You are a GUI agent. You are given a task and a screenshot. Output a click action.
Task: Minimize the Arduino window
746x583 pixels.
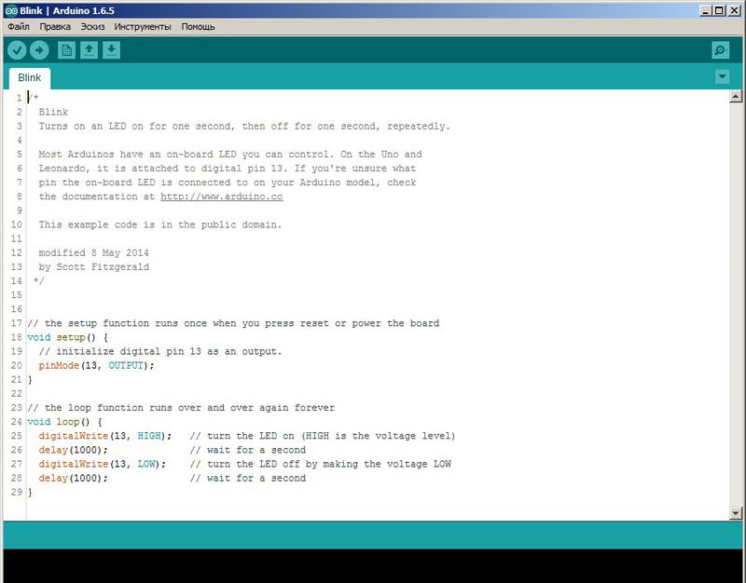coord(707,10)
